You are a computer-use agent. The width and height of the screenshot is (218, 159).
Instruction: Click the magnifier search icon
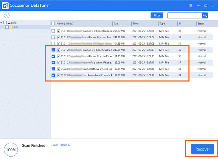click(205, 15)
